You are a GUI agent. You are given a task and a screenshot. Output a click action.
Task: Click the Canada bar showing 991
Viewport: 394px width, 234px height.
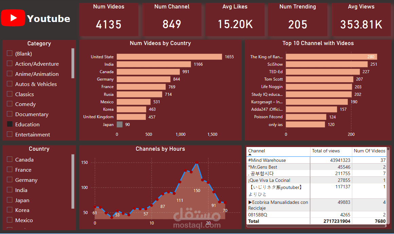(148, 72)
